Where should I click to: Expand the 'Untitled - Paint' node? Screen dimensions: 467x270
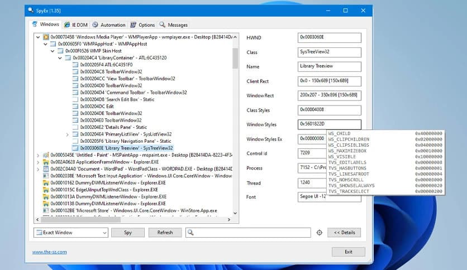click(x=38, y=155)
